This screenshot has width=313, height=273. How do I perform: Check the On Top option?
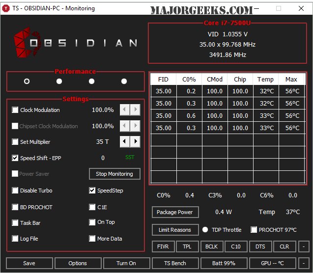coord(92,222)
